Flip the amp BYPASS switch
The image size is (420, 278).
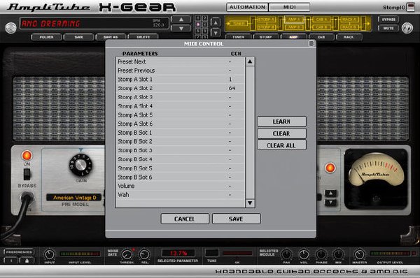click(27, 175)
